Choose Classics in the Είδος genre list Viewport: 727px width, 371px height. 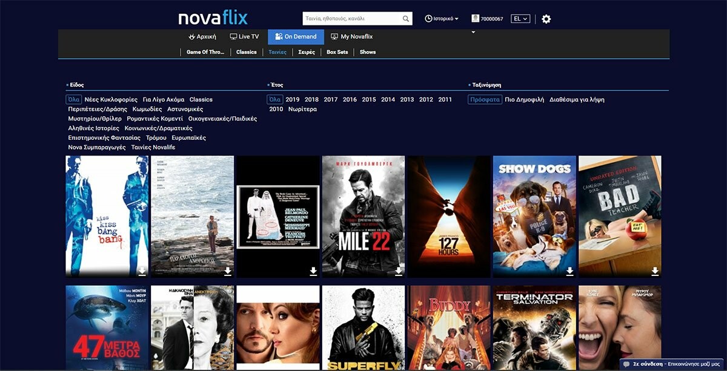201,99
